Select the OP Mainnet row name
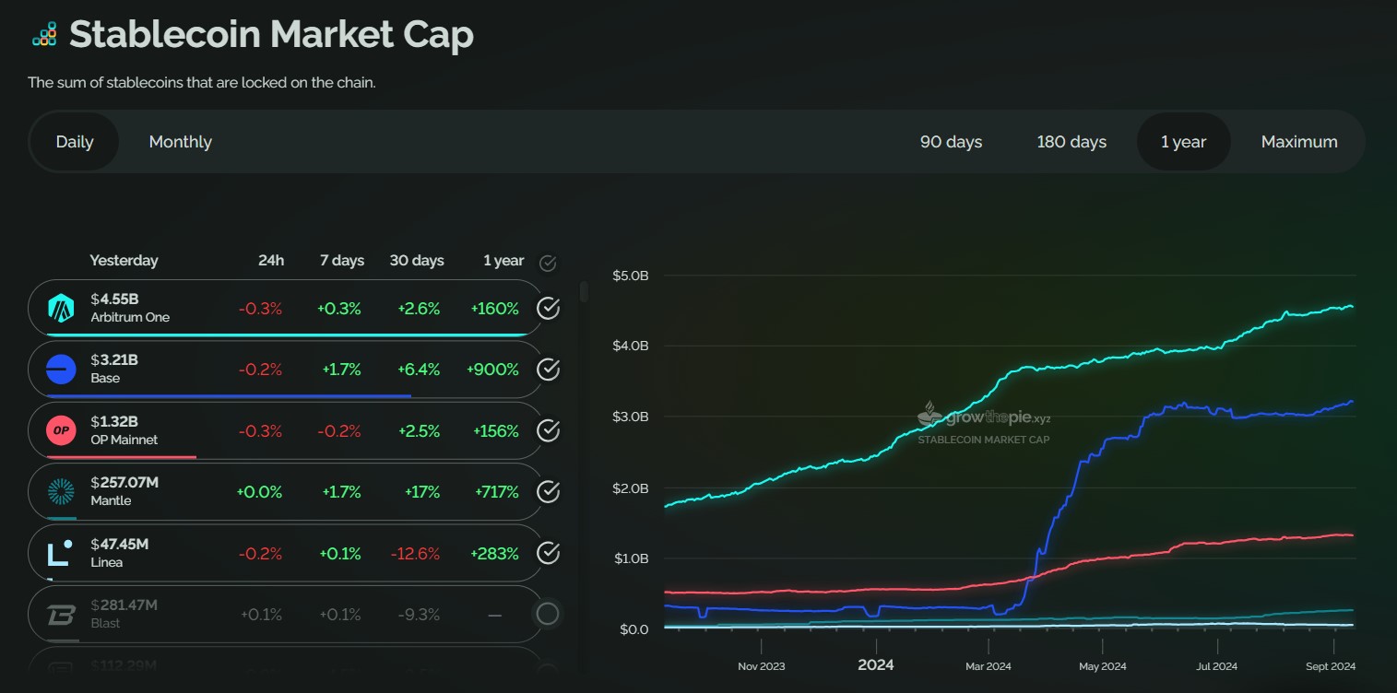The height and width of the screenshot is (693, 1397). click(124, 440)
